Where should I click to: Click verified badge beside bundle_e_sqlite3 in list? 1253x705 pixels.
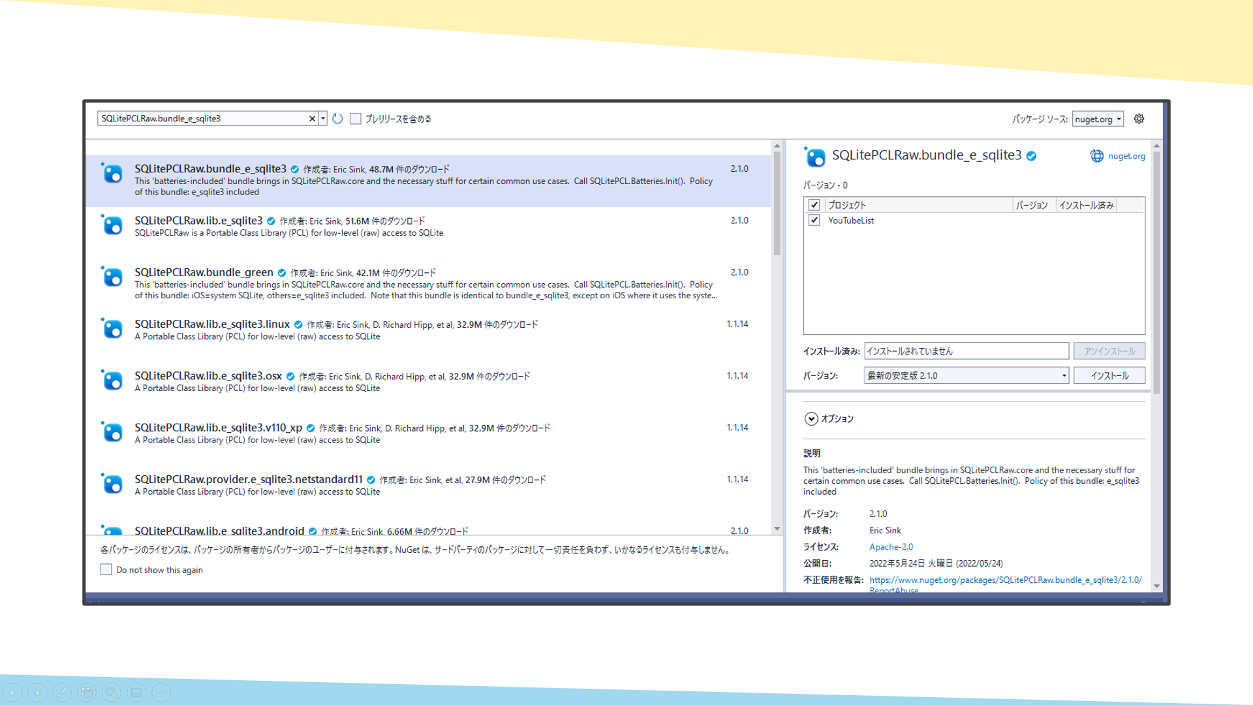(x=295, y=169)
